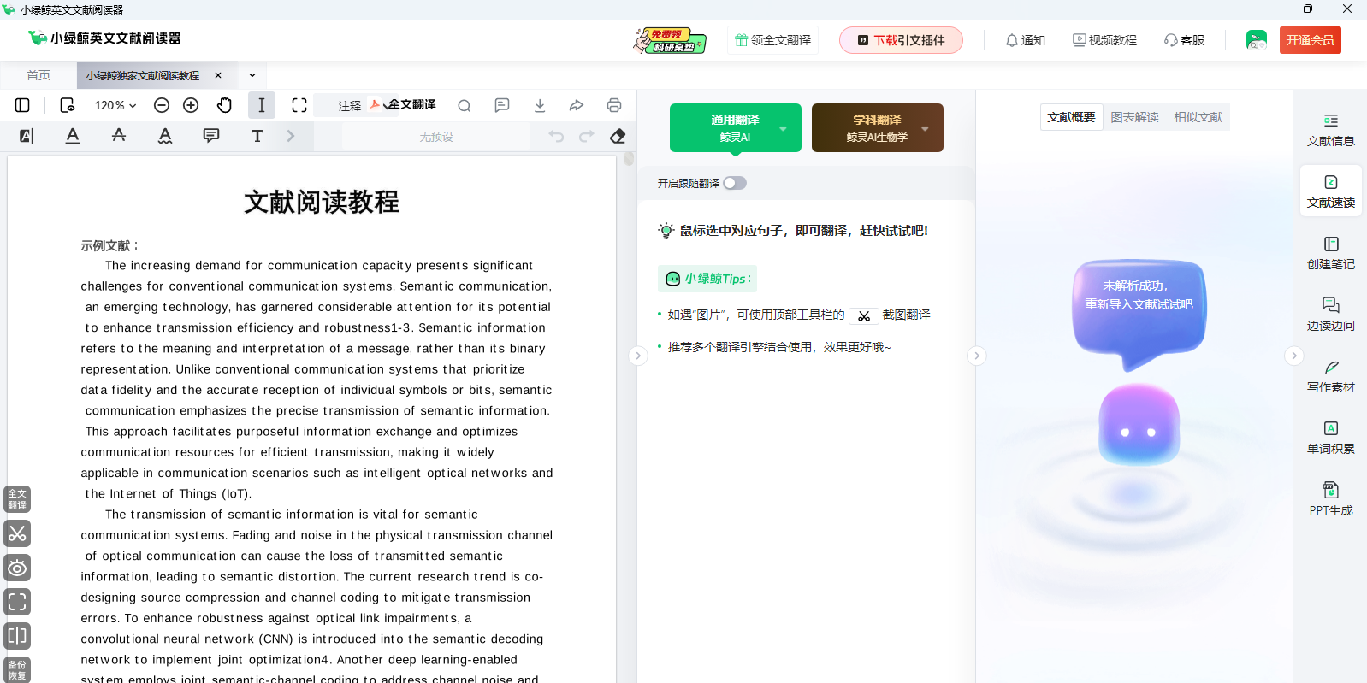Click the scissors screenshot button on left edge
This screenshot has height=683, width=1367.
point(17,533)
